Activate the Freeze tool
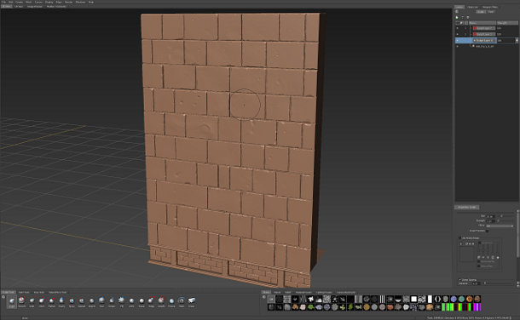Image resolution: width=520 pixels, height=320 pixels. coord(171,301)
